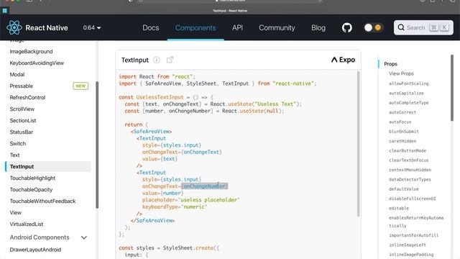
Task: Click the React Native atom logo
Action: point(14,27)
